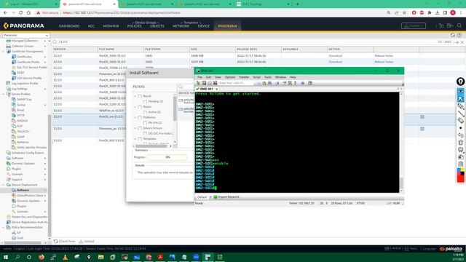
Task: Click Upload button at the bottom
Action: click(x=87, y=242)
